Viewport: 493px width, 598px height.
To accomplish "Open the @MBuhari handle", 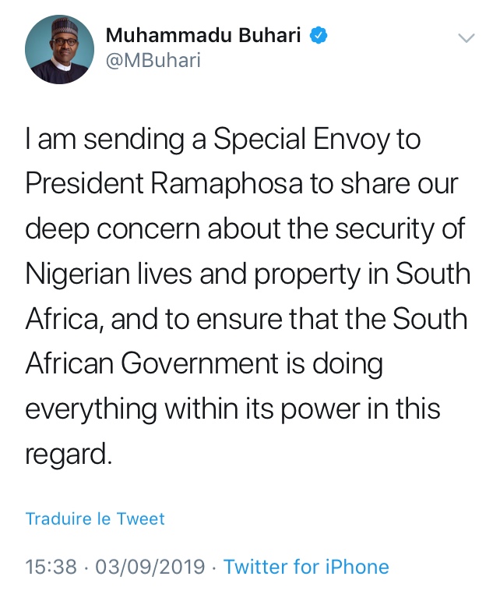I will [153, 60].
